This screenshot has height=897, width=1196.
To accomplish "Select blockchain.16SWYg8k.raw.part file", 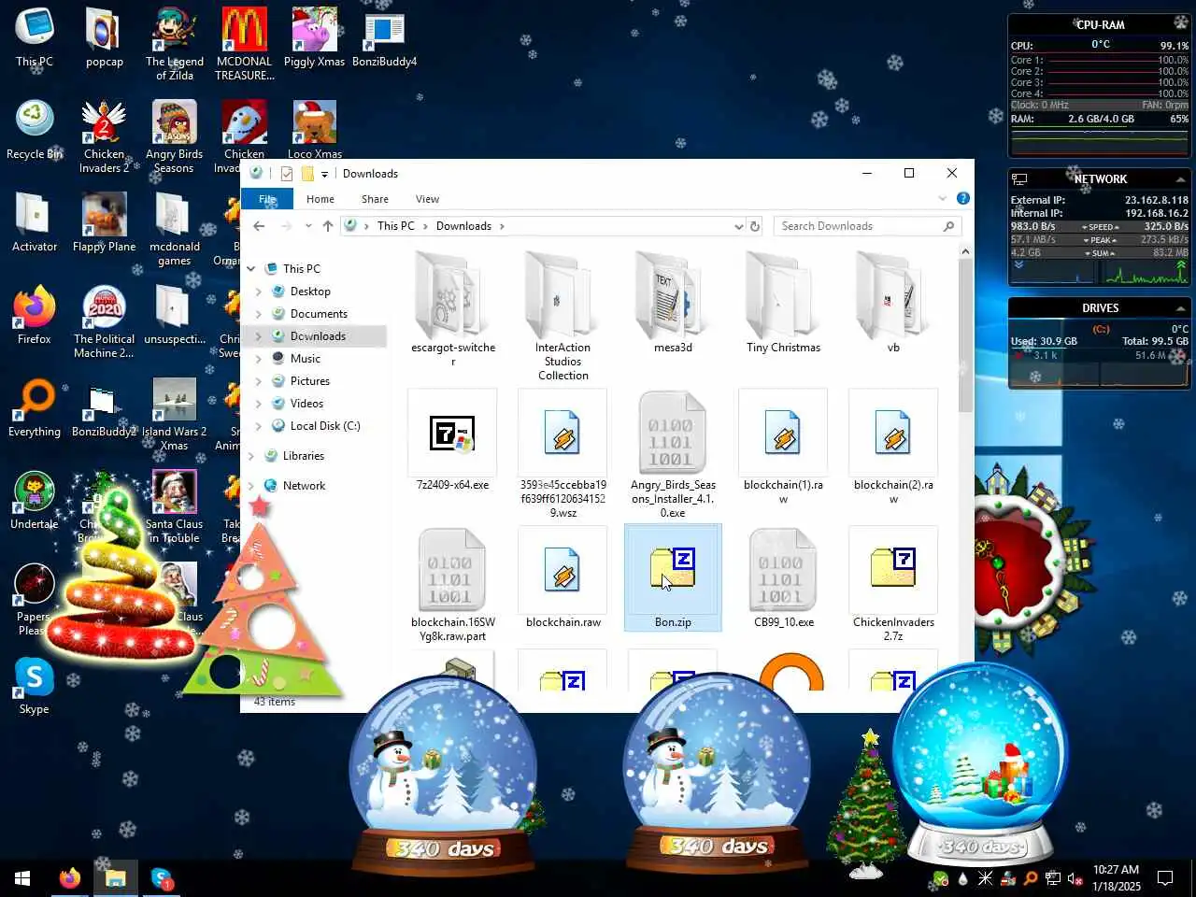I will [x=452, y=584].
